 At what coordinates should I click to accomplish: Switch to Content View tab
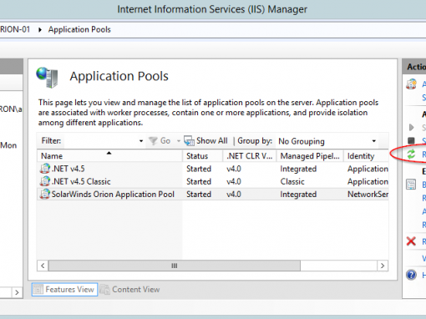tap(129, 290)
